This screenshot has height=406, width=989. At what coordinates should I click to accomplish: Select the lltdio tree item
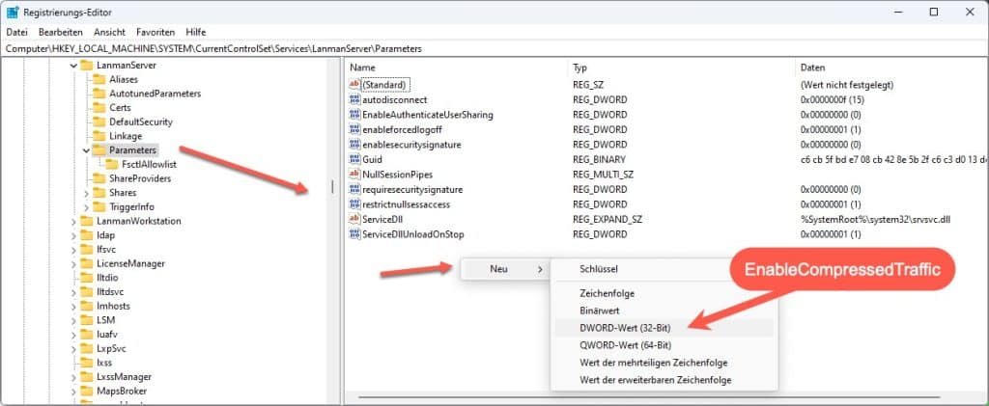(107, 278)
